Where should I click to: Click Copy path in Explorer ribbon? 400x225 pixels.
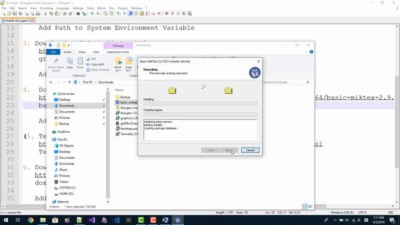pyautogui.click(x=95, y=64)
